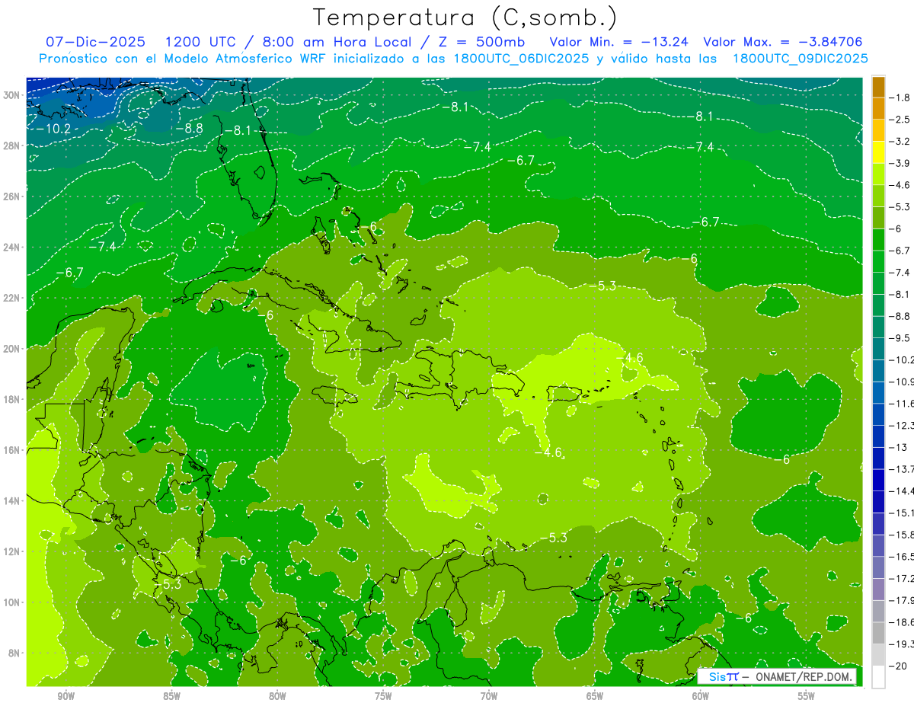The height and width of the screenshot is (706, 914).
Task: Click the "-15.1" colorbar label
Action: point(902,513)
